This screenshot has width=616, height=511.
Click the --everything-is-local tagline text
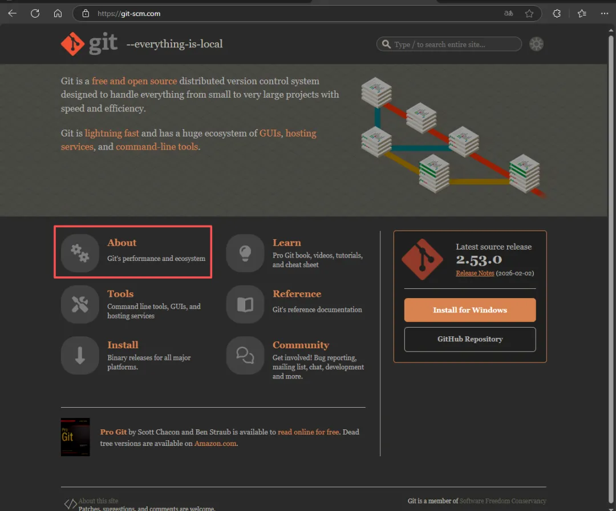(x=175, y=44)
